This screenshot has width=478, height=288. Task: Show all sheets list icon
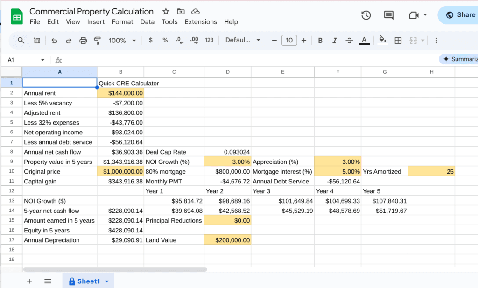tap(48, 281)
